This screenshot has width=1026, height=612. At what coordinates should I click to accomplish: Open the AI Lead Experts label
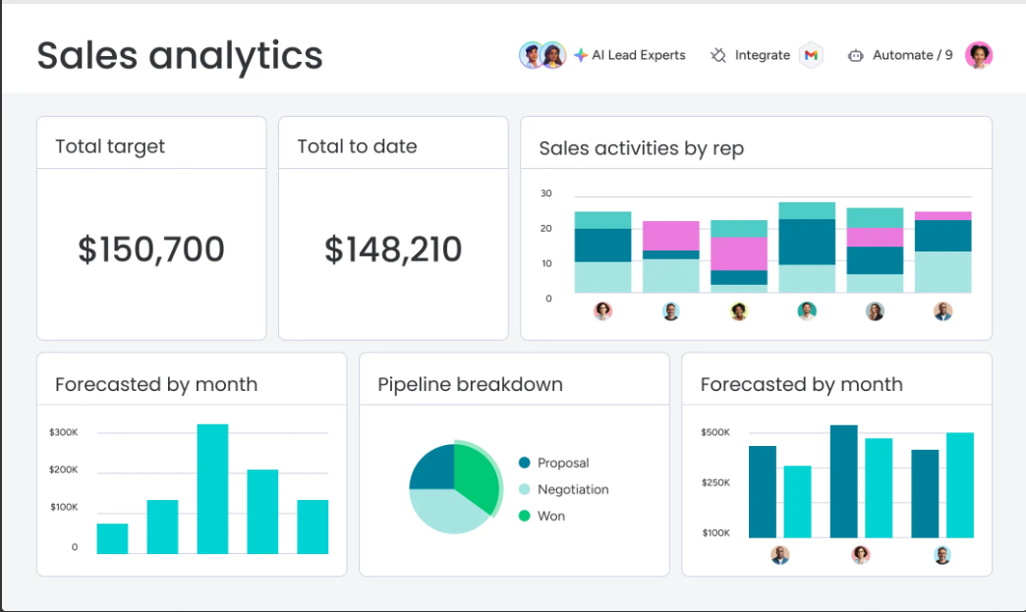[x=639, y=56]
